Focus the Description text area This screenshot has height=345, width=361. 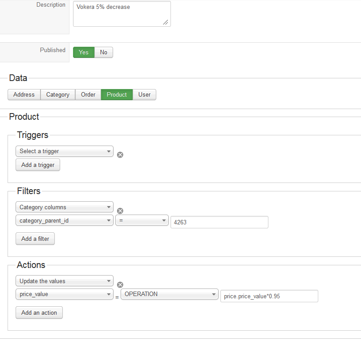point(122,14)
